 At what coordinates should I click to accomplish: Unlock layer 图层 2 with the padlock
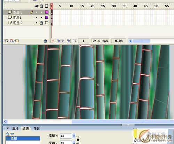click(41, 23)
